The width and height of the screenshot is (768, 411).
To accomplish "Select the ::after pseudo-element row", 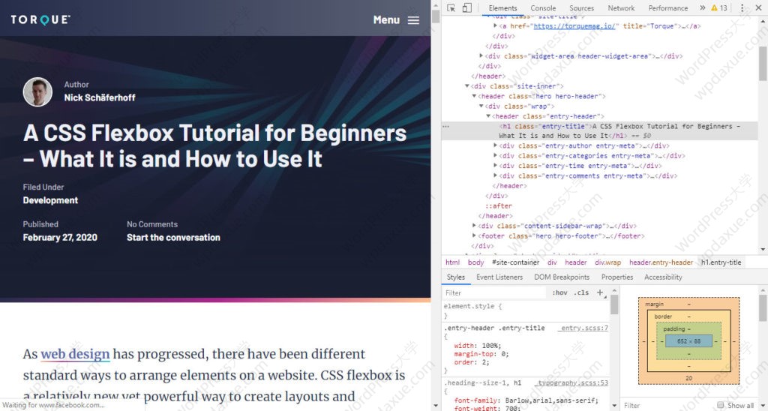I will click(x=498, y=205).
